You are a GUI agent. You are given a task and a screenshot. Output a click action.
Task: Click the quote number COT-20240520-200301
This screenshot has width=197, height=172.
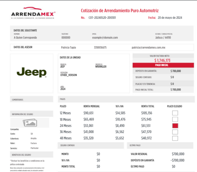pyautogui.click(x=102, y=18)
